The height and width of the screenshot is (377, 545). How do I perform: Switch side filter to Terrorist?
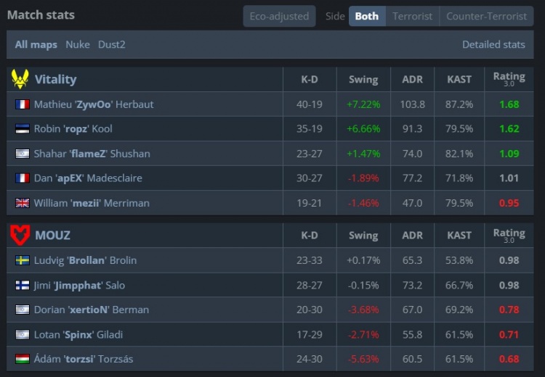point(412,16)
